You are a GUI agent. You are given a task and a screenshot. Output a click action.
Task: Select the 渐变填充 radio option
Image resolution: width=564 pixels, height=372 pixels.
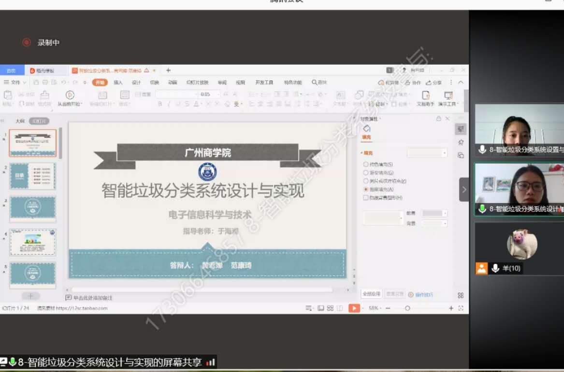366,173
